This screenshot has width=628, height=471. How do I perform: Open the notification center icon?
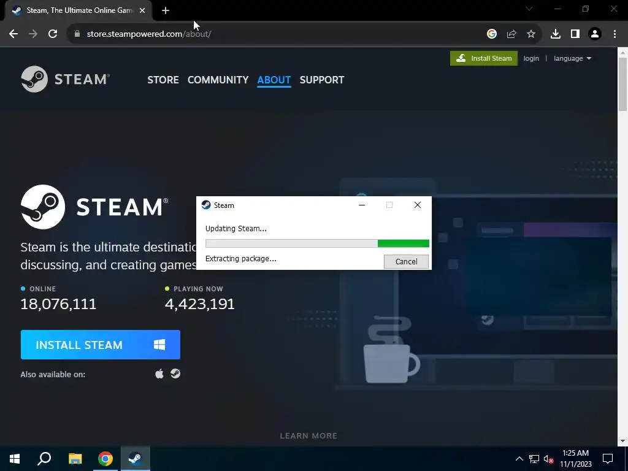coord(608,459)
